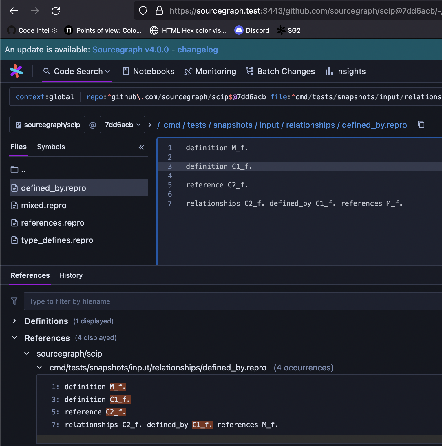Open Insights in the navigation bar
442x446 pixels.
pyautogui.click(x=345, y=71)
